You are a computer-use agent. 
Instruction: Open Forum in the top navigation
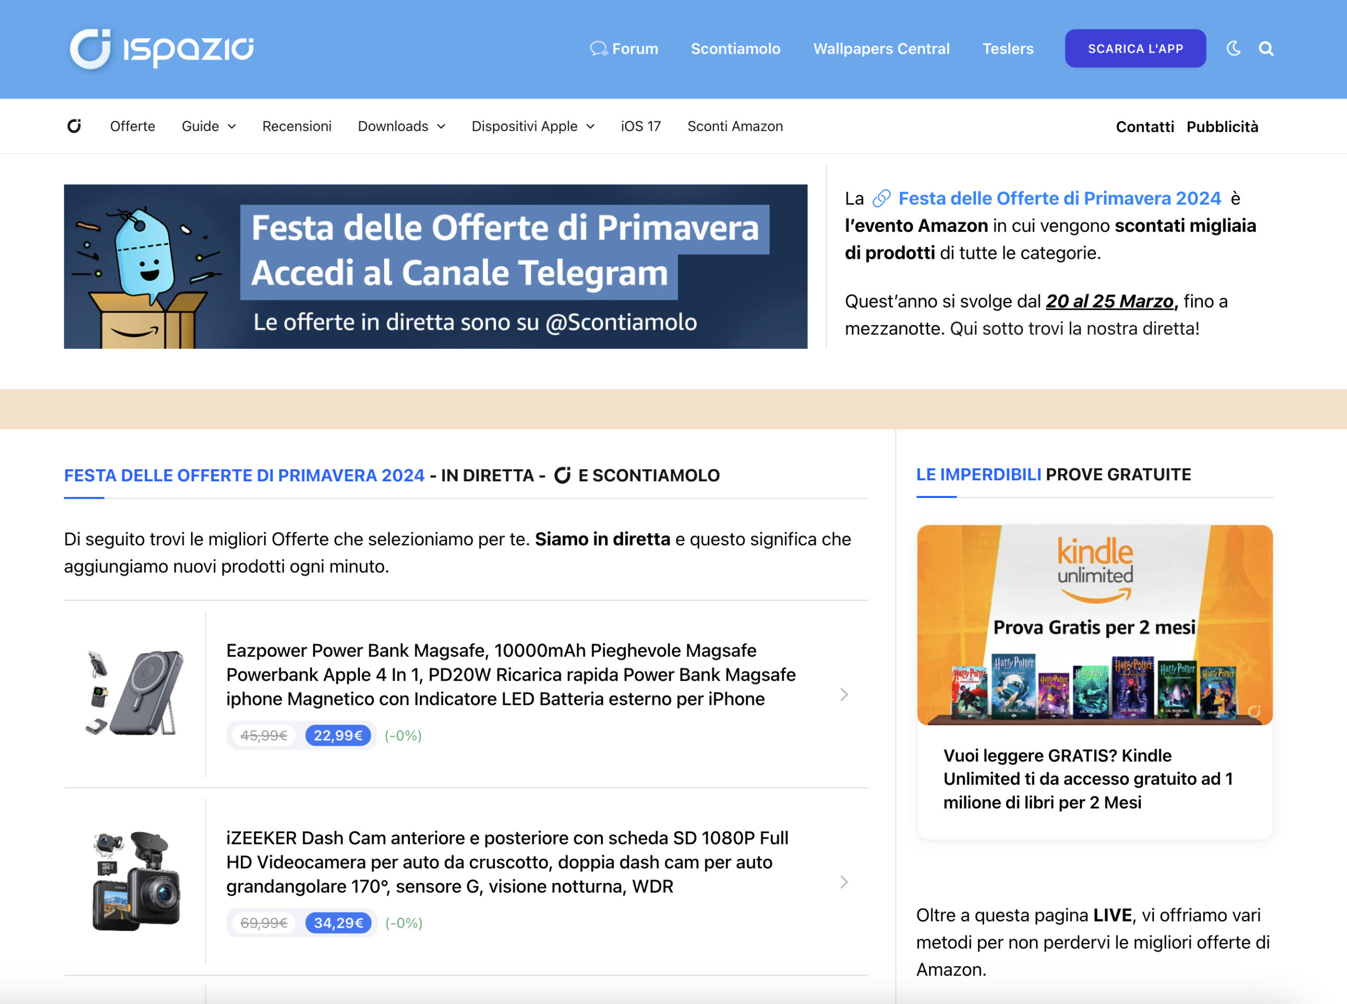coord(635,48)
